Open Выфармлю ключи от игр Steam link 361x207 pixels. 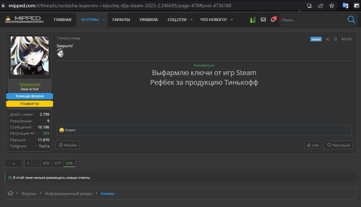click(x=204, y=73)
